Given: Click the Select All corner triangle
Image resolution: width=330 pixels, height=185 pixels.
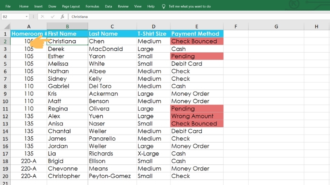Looking at the screenshot, I should tap(7, 26).
